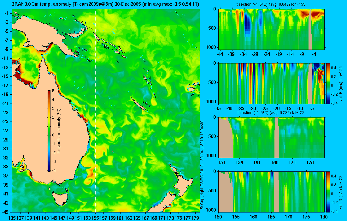Click the '-0.4' tick on vel. S colour bar
This screenshot has width=347, height=221.
[333, 211]
